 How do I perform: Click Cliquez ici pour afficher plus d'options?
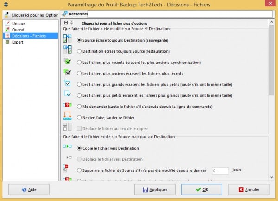coord(114,23)
